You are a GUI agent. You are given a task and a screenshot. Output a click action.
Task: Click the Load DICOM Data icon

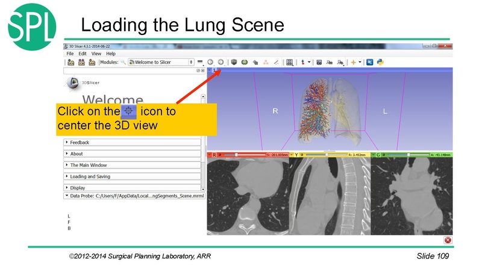pyautogui.click(x=81, y=63)
